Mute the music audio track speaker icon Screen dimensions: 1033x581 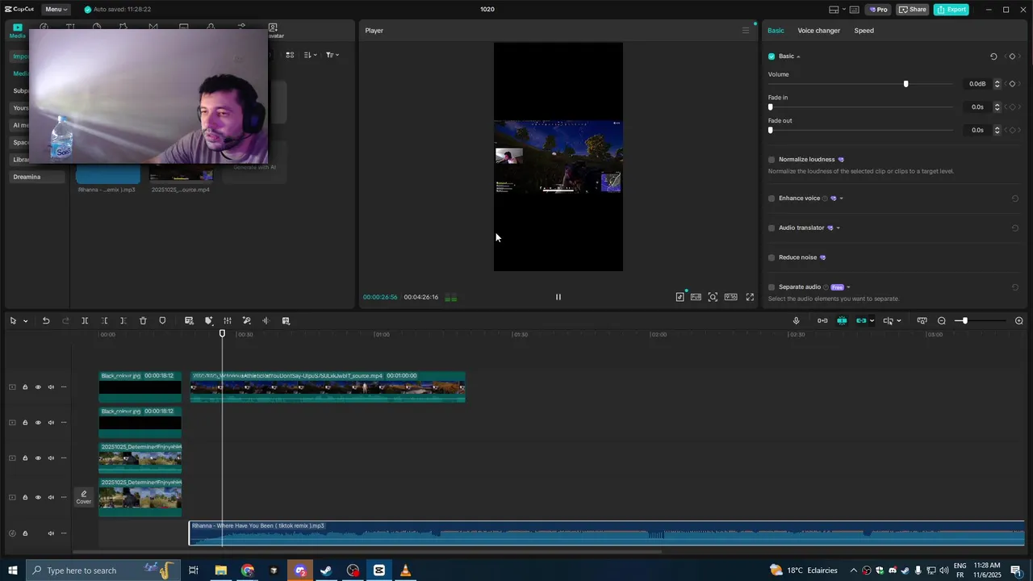tap(50, 533)
